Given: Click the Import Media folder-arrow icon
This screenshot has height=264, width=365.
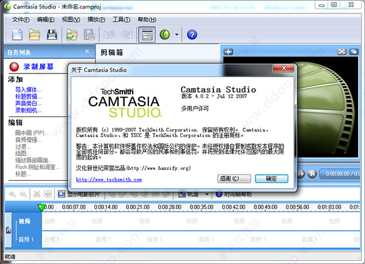Looking at the screenshot, I should (x=72, y=35).
